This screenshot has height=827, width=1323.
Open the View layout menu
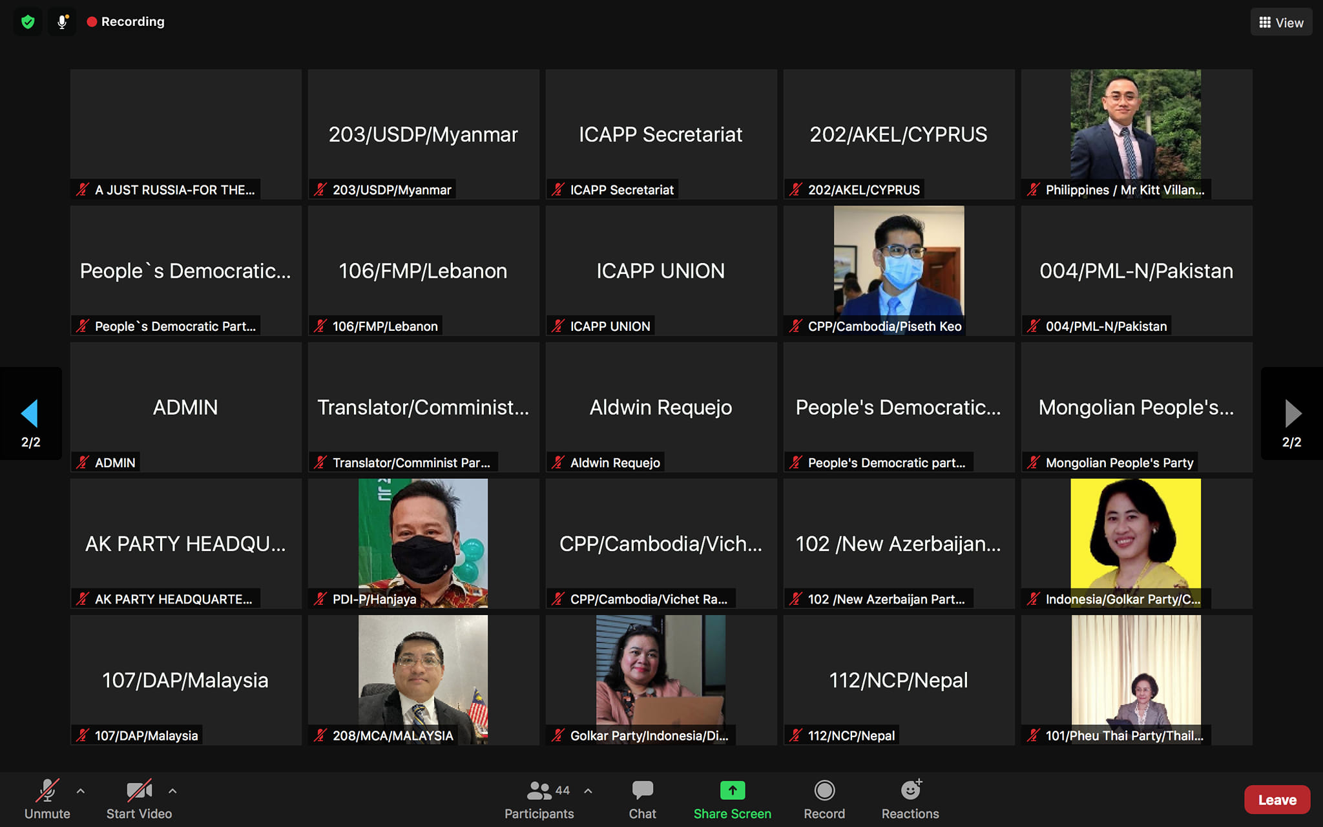1281,23
